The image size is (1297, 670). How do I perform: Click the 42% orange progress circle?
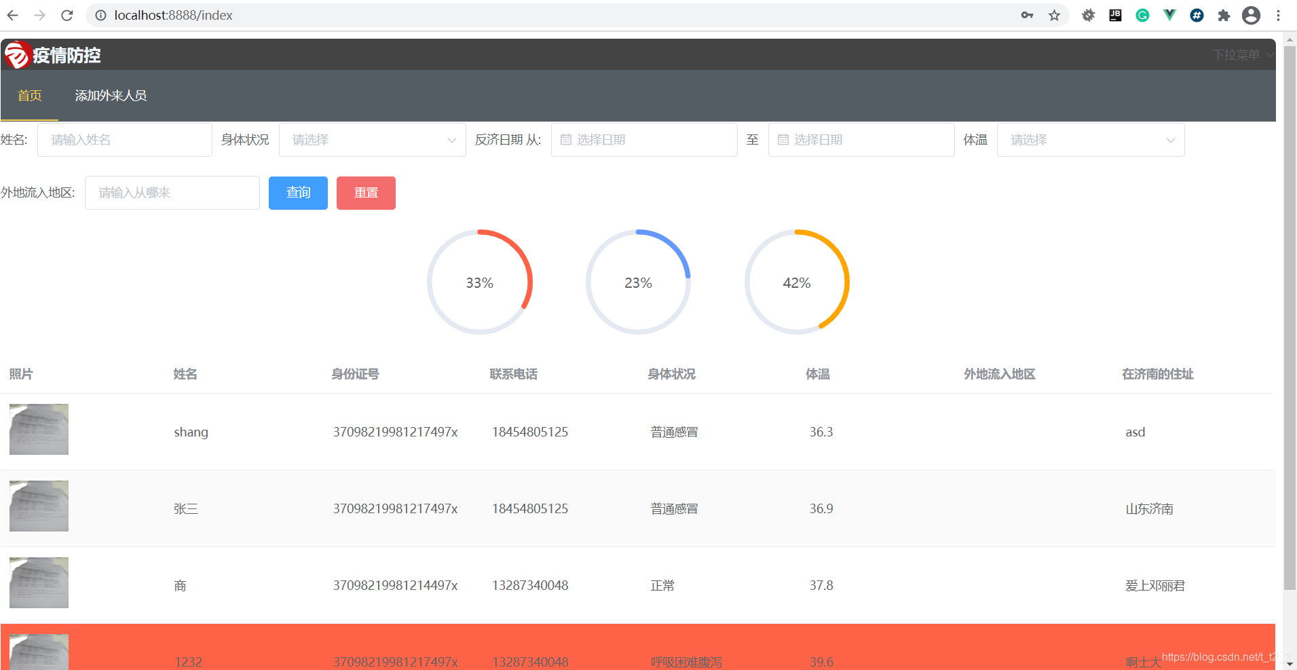click(x=797, y=282)
